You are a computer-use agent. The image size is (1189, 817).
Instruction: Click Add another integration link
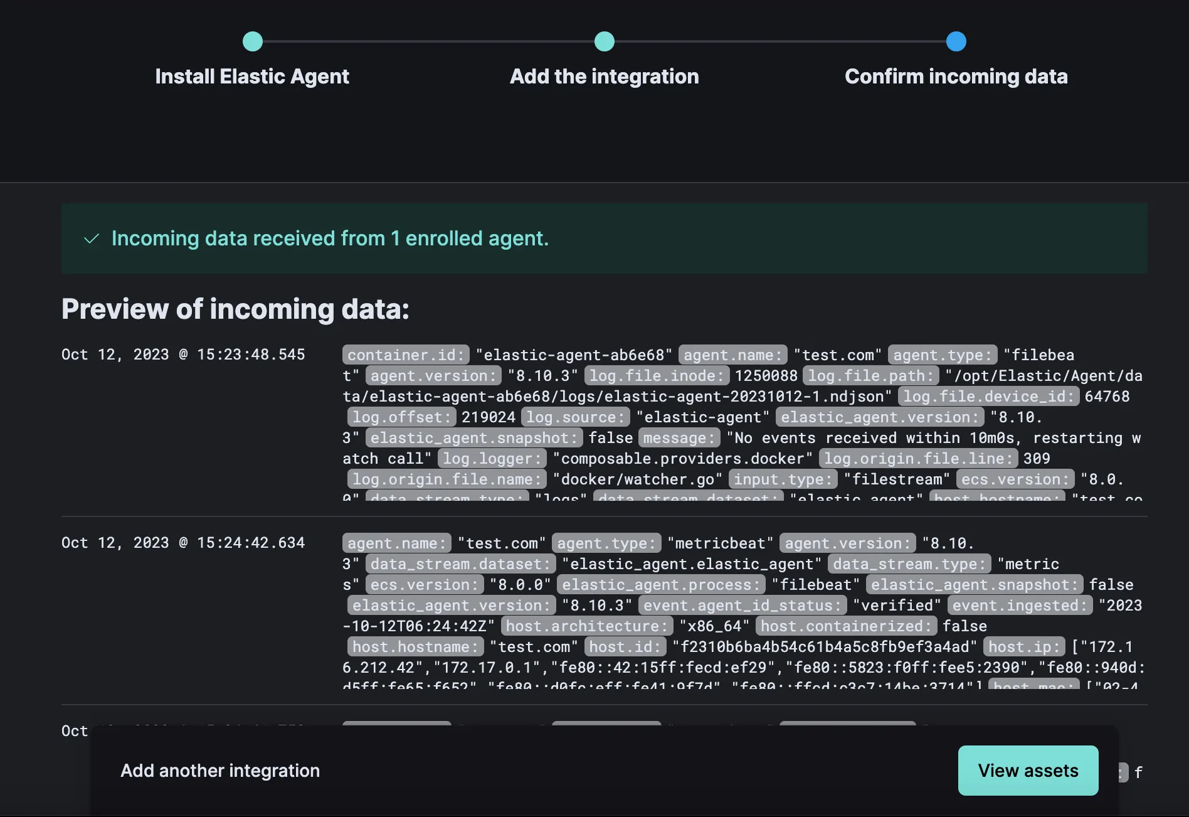pyautogui.click(x=220, y=771)
